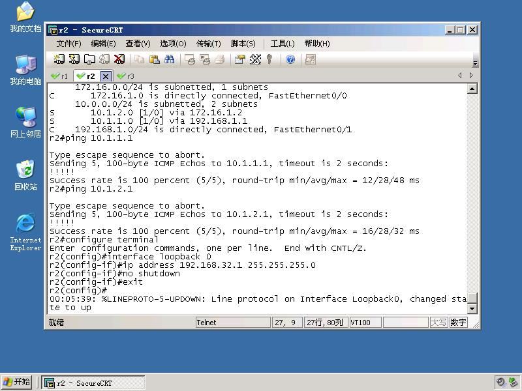
Task: Click the 大写 Caps Lock status indicator
Action: 438,322
